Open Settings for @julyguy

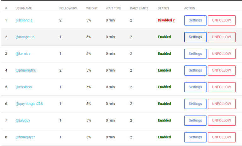click(x=195, y=120)
